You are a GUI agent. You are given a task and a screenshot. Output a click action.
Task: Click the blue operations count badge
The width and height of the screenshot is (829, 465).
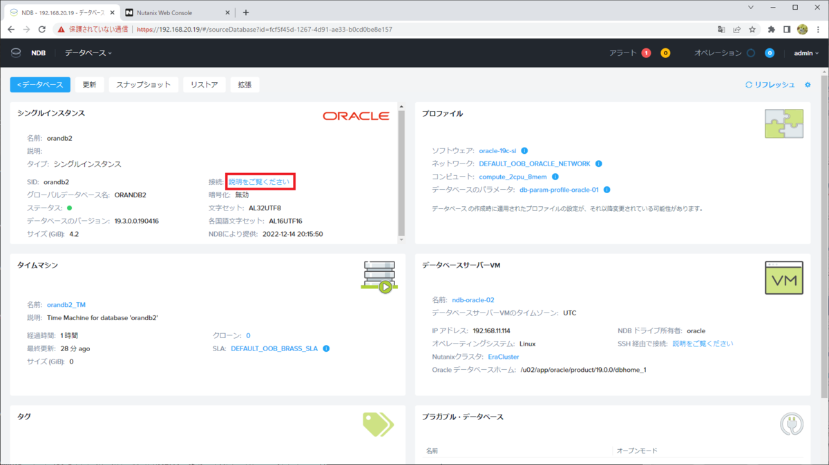coord(770,53)
